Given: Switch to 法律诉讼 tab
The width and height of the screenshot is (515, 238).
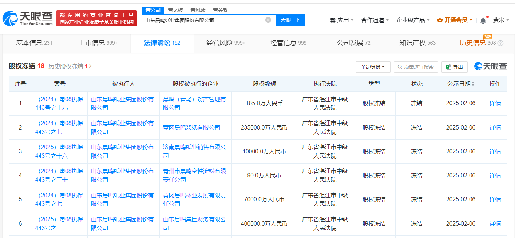Looking at the screenshot, I should (x=162, y=43).
